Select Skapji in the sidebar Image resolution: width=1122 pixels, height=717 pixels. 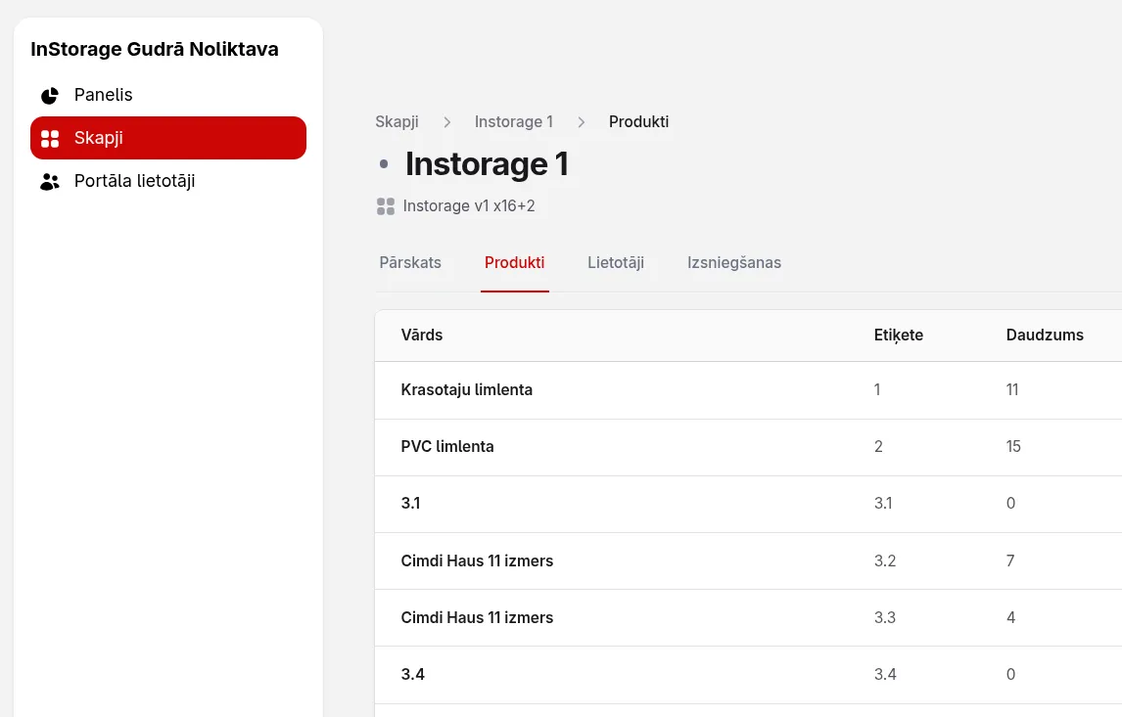pyautogui.click(x=168, y=138)
